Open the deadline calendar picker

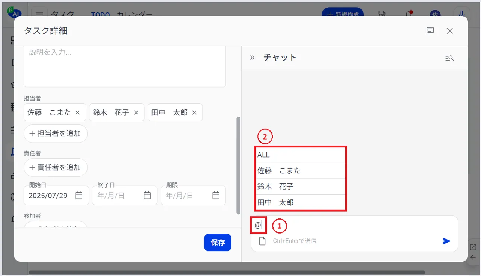216,195
